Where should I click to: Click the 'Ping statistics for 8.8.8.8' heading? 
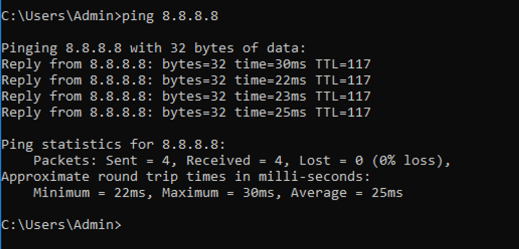point(113,145)
